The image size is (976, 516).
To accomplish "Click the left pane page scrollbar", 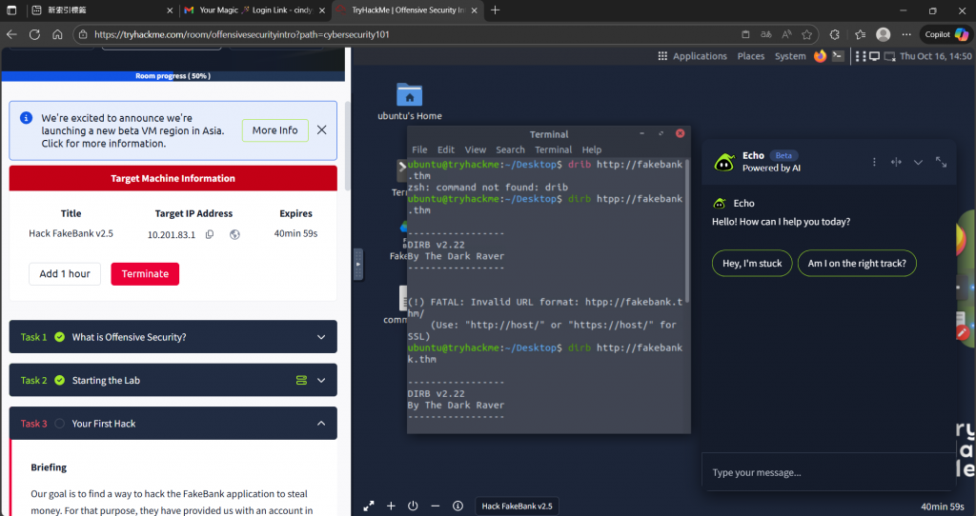I will [347, 146].
